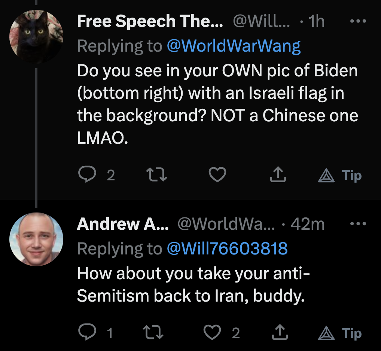Open the Free Speech display name profile

pos(150,22)
